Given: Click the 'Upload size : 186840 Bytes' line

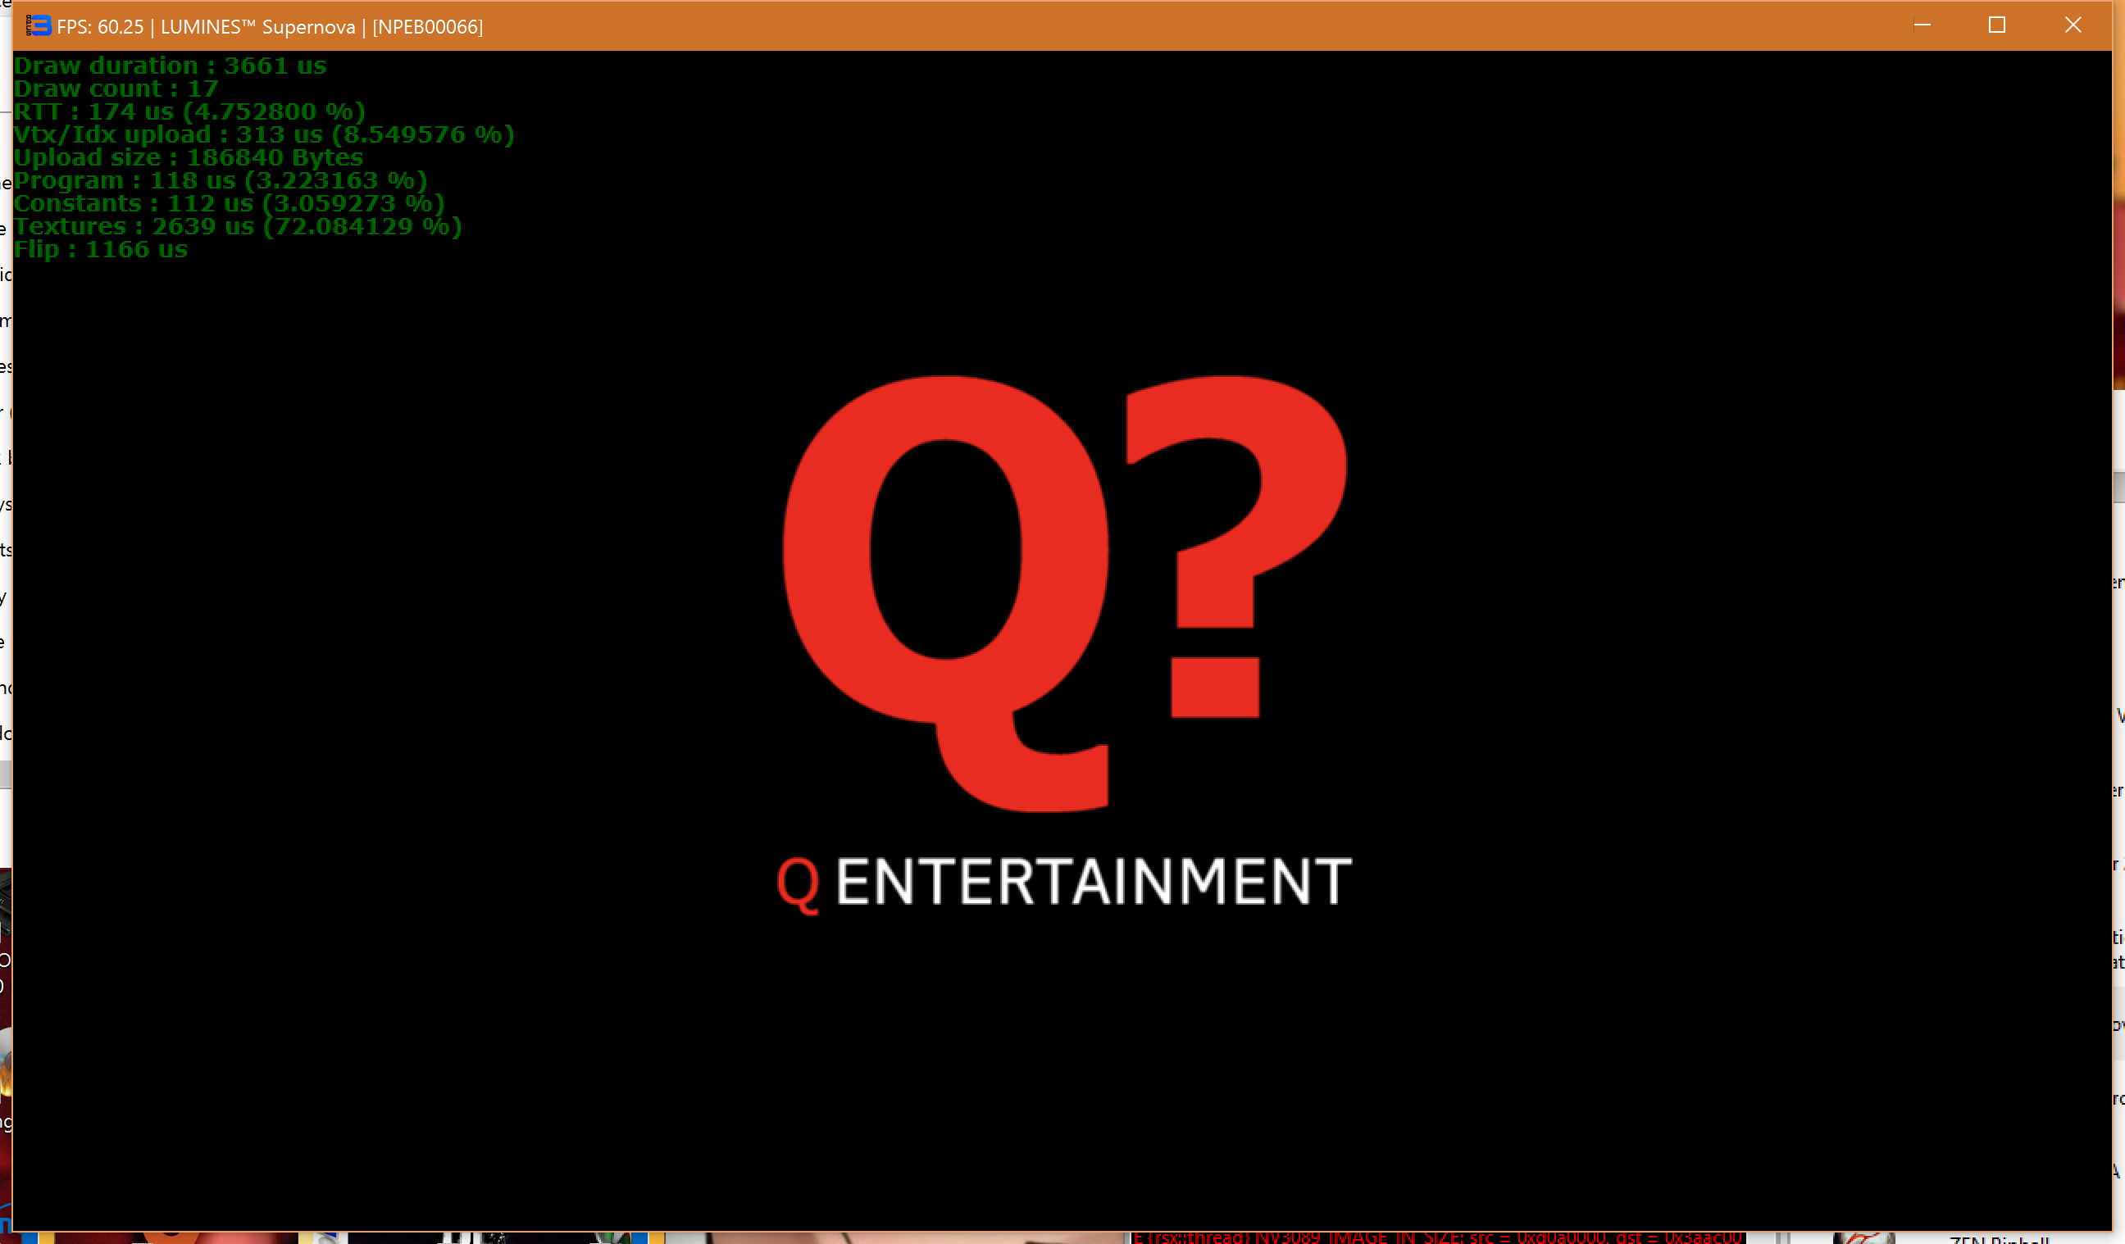Looking at the screenshot, I should (x=189, y=157).
